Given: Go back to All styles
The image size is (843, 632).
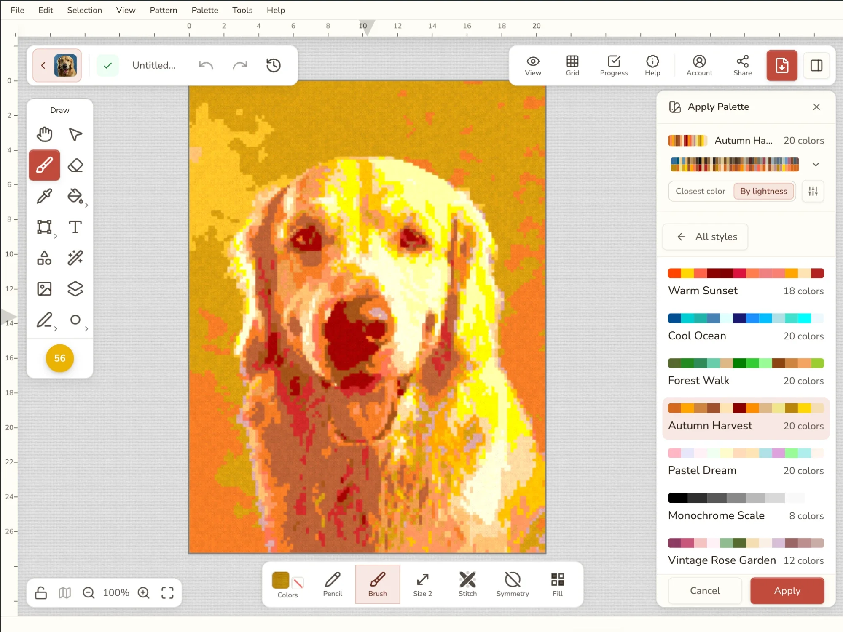Looking at the screenshot, I should (705, 237).
